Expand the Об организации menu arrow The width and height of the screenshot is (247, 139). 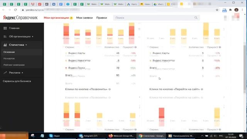click(32, 37)
